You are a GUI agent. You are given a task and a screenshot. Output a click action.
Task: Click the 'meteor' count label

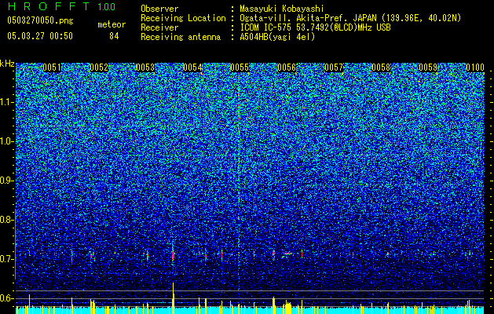(112, 24)
